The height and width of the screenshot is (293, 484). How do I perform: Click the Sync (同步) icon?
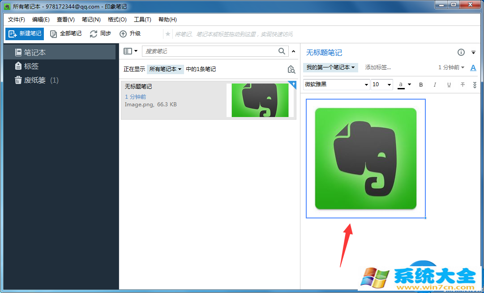click(x=94, y=34)
